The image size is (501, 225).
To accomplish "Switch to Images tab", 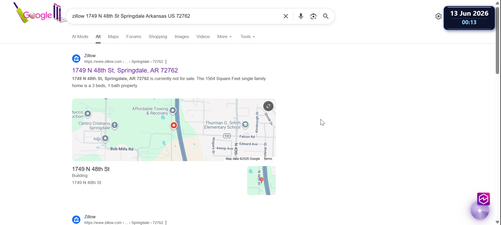I will 182,37.
